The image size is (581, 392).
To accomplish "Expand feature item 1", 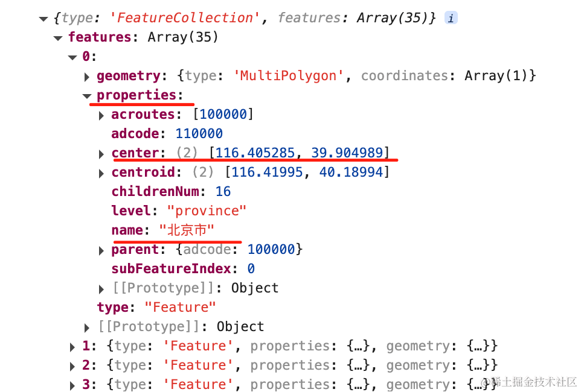I will [72, 347].
